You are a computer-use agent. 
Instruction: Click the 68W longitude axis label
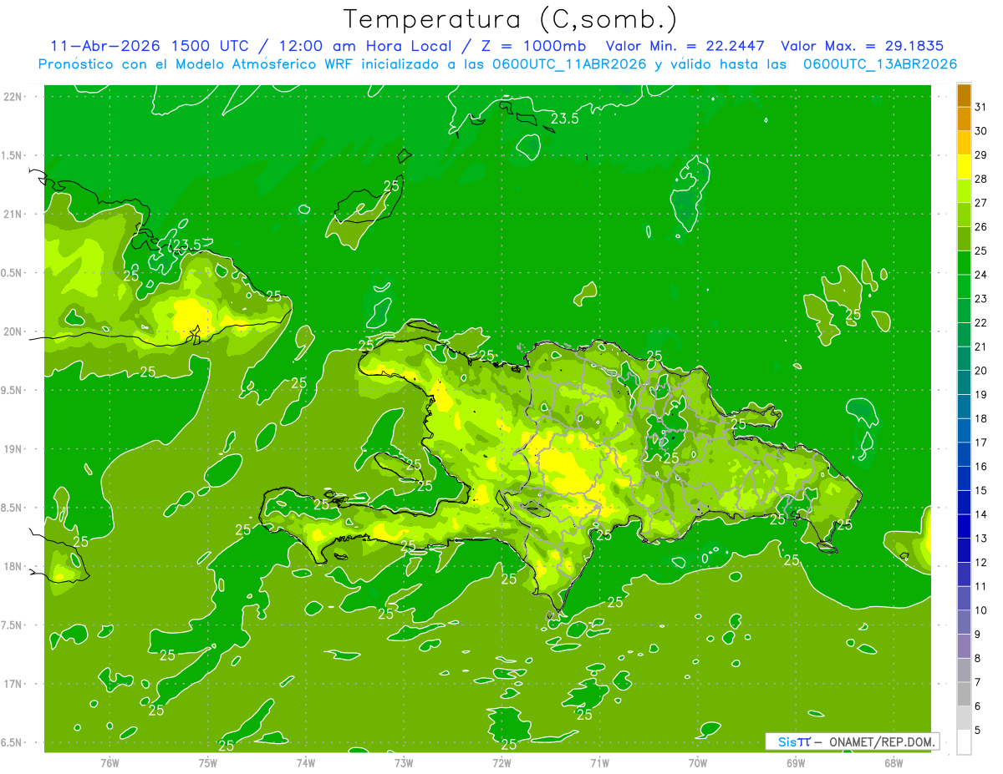[893, 762]
